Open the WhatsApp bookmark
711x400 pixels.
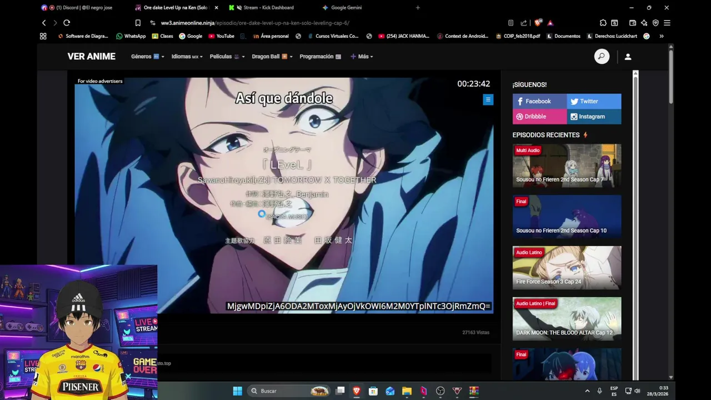pos(131,36)
